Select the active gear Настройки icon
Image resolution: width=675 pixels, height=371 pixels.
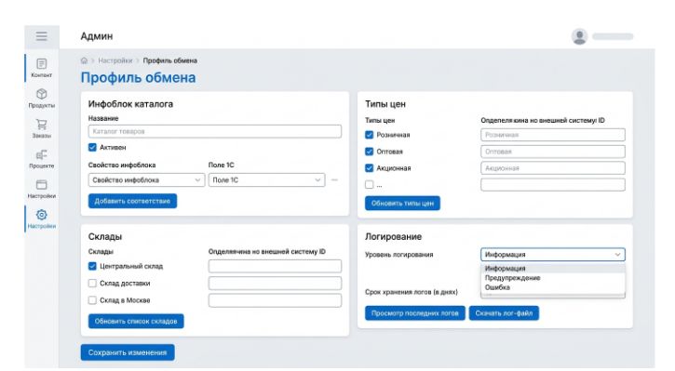pyautogui.click(x=41, y=215)
